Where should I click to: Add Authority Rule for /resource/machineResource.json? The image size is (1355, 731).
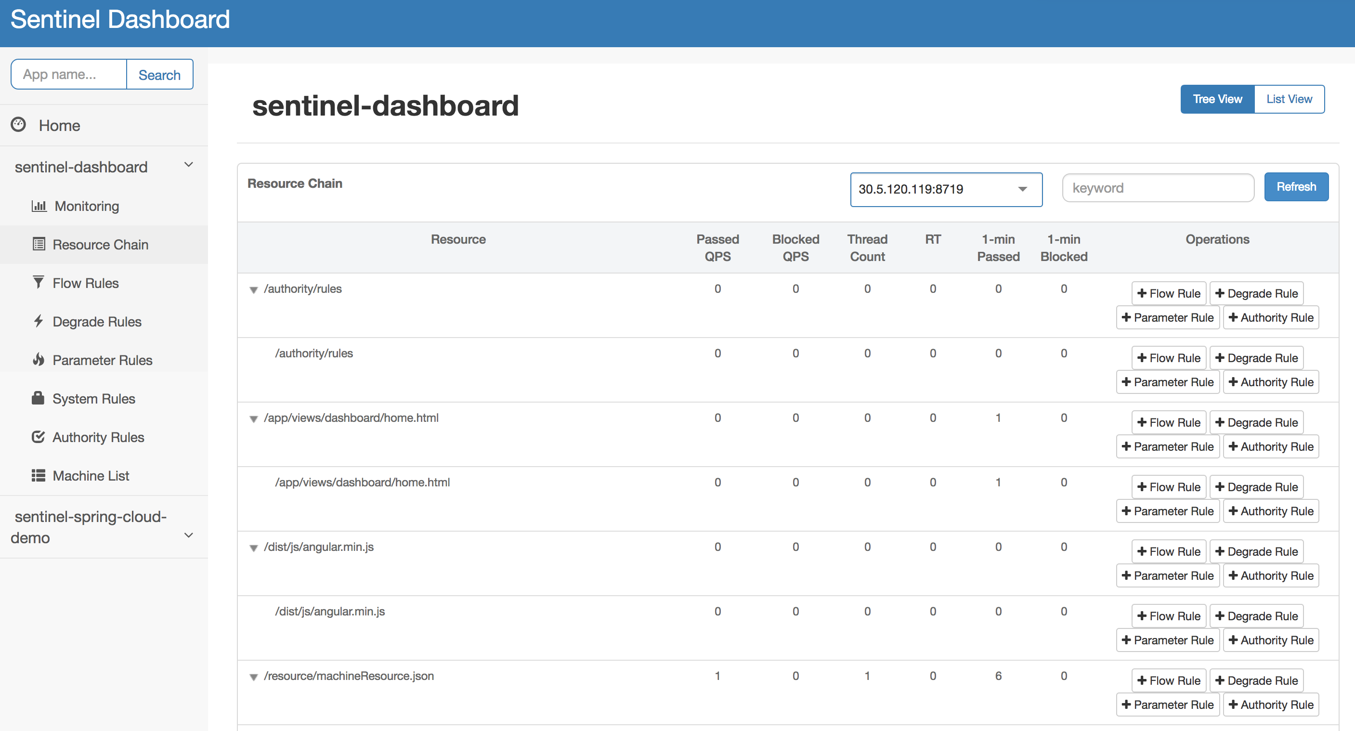point(1270,705)
